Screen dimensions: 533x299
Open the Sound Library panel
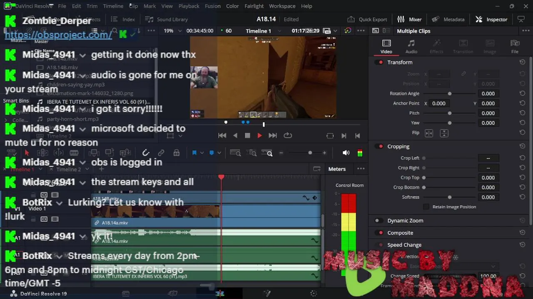[x=166, y=19]
